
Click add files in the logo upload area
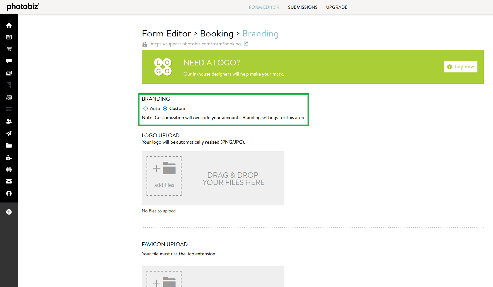[164, 176]
